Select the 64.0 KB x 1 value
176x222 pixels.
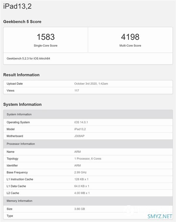[x=82, y=186]
